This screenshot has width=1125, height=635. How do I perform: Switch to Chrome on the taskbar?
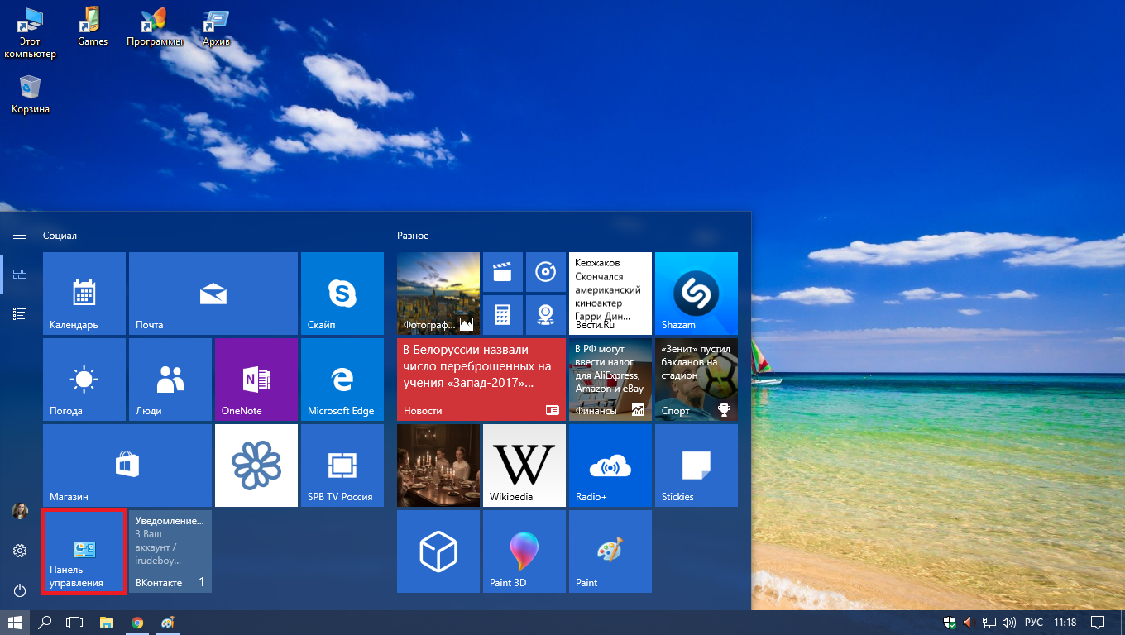pos(137,623)
